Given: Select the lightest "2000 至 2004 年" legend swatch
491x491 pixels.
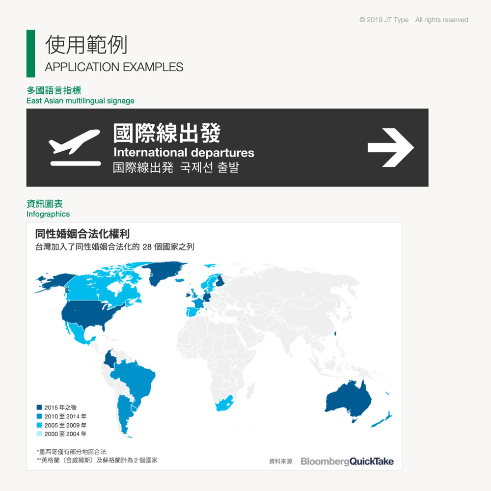Looking at the screenshot, I should pos(39,434).
